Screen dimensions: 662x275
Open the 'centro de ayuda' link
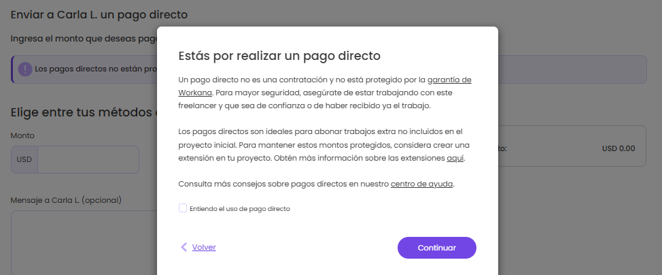422,184
